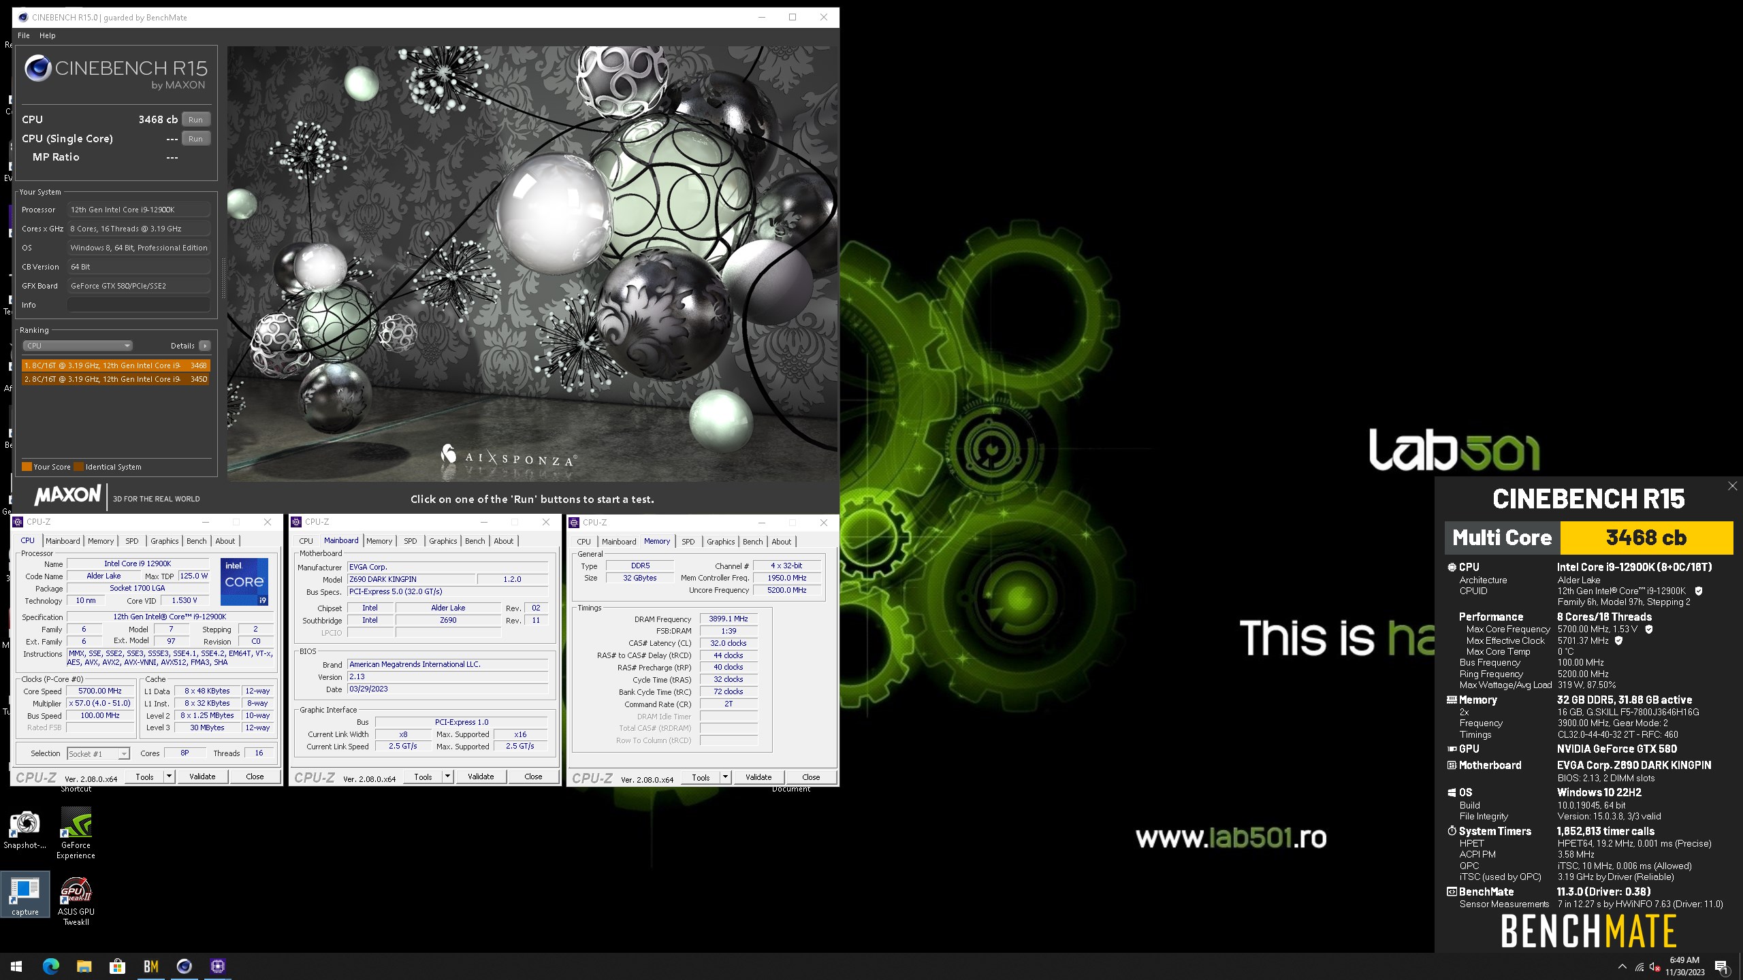Open the Ranking CPU dropdown
Viewport: 1743px width, 980px height.
[78, 346]
